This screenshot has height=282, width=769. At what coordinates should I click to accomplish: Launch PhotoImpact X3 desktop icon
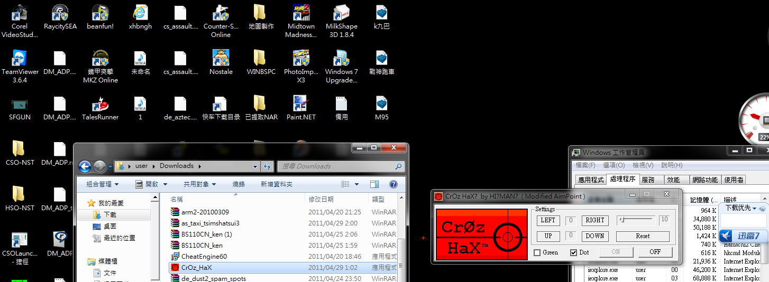tap(301, 67)
